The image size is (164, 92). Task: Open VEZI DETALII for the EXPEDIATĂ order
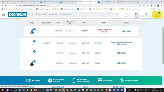tap(122, 44)
